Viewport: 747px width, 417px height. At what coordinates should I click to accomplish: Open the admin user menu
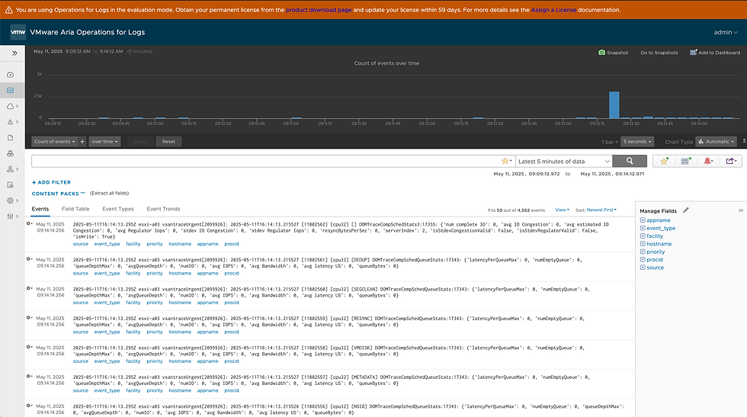tap(726, 33)
